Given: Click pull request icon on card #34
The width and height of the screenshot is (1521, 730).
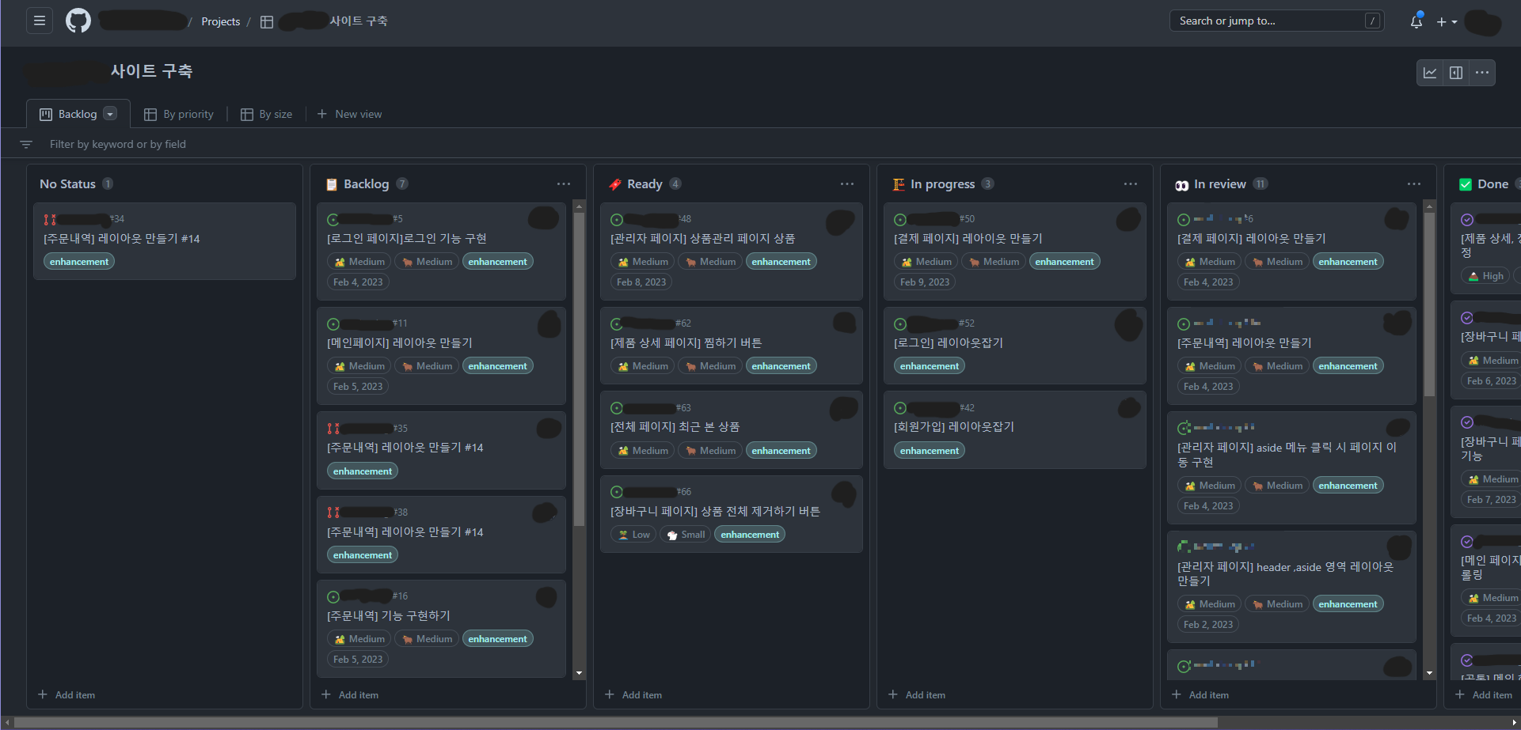Looking at the screenshot, I should tap(50, 219).
